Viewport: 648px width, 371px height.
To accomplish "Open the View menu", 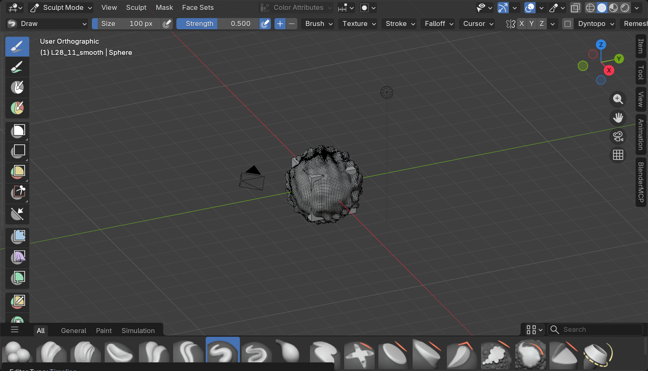I will coord(109,8).
